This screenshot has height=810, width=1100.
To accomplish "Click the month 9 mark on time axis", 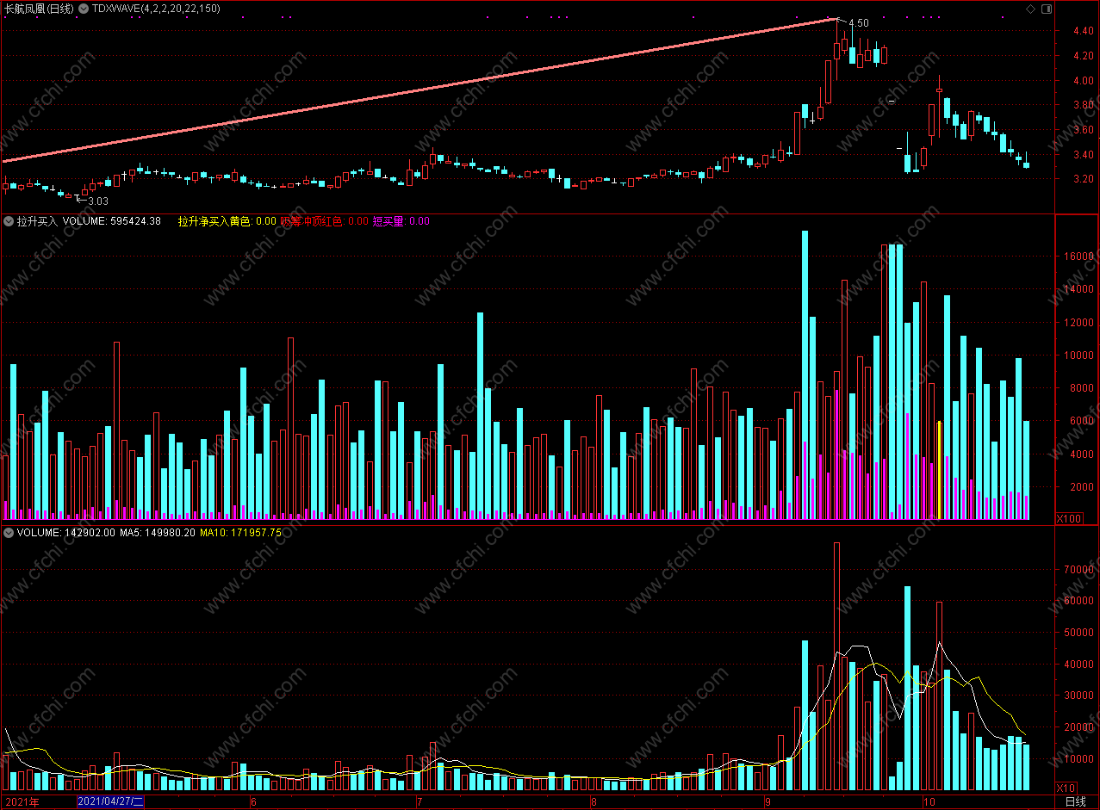I will pos(769,802).
